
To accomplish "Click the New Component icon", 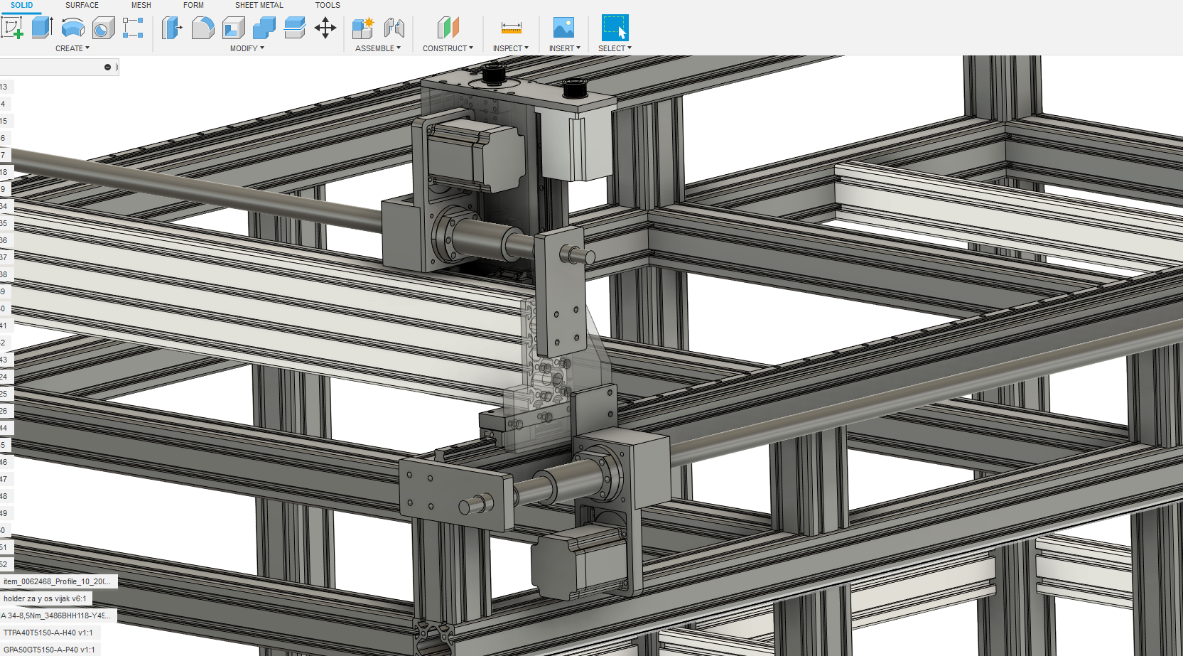I will [x=362, y=28].
